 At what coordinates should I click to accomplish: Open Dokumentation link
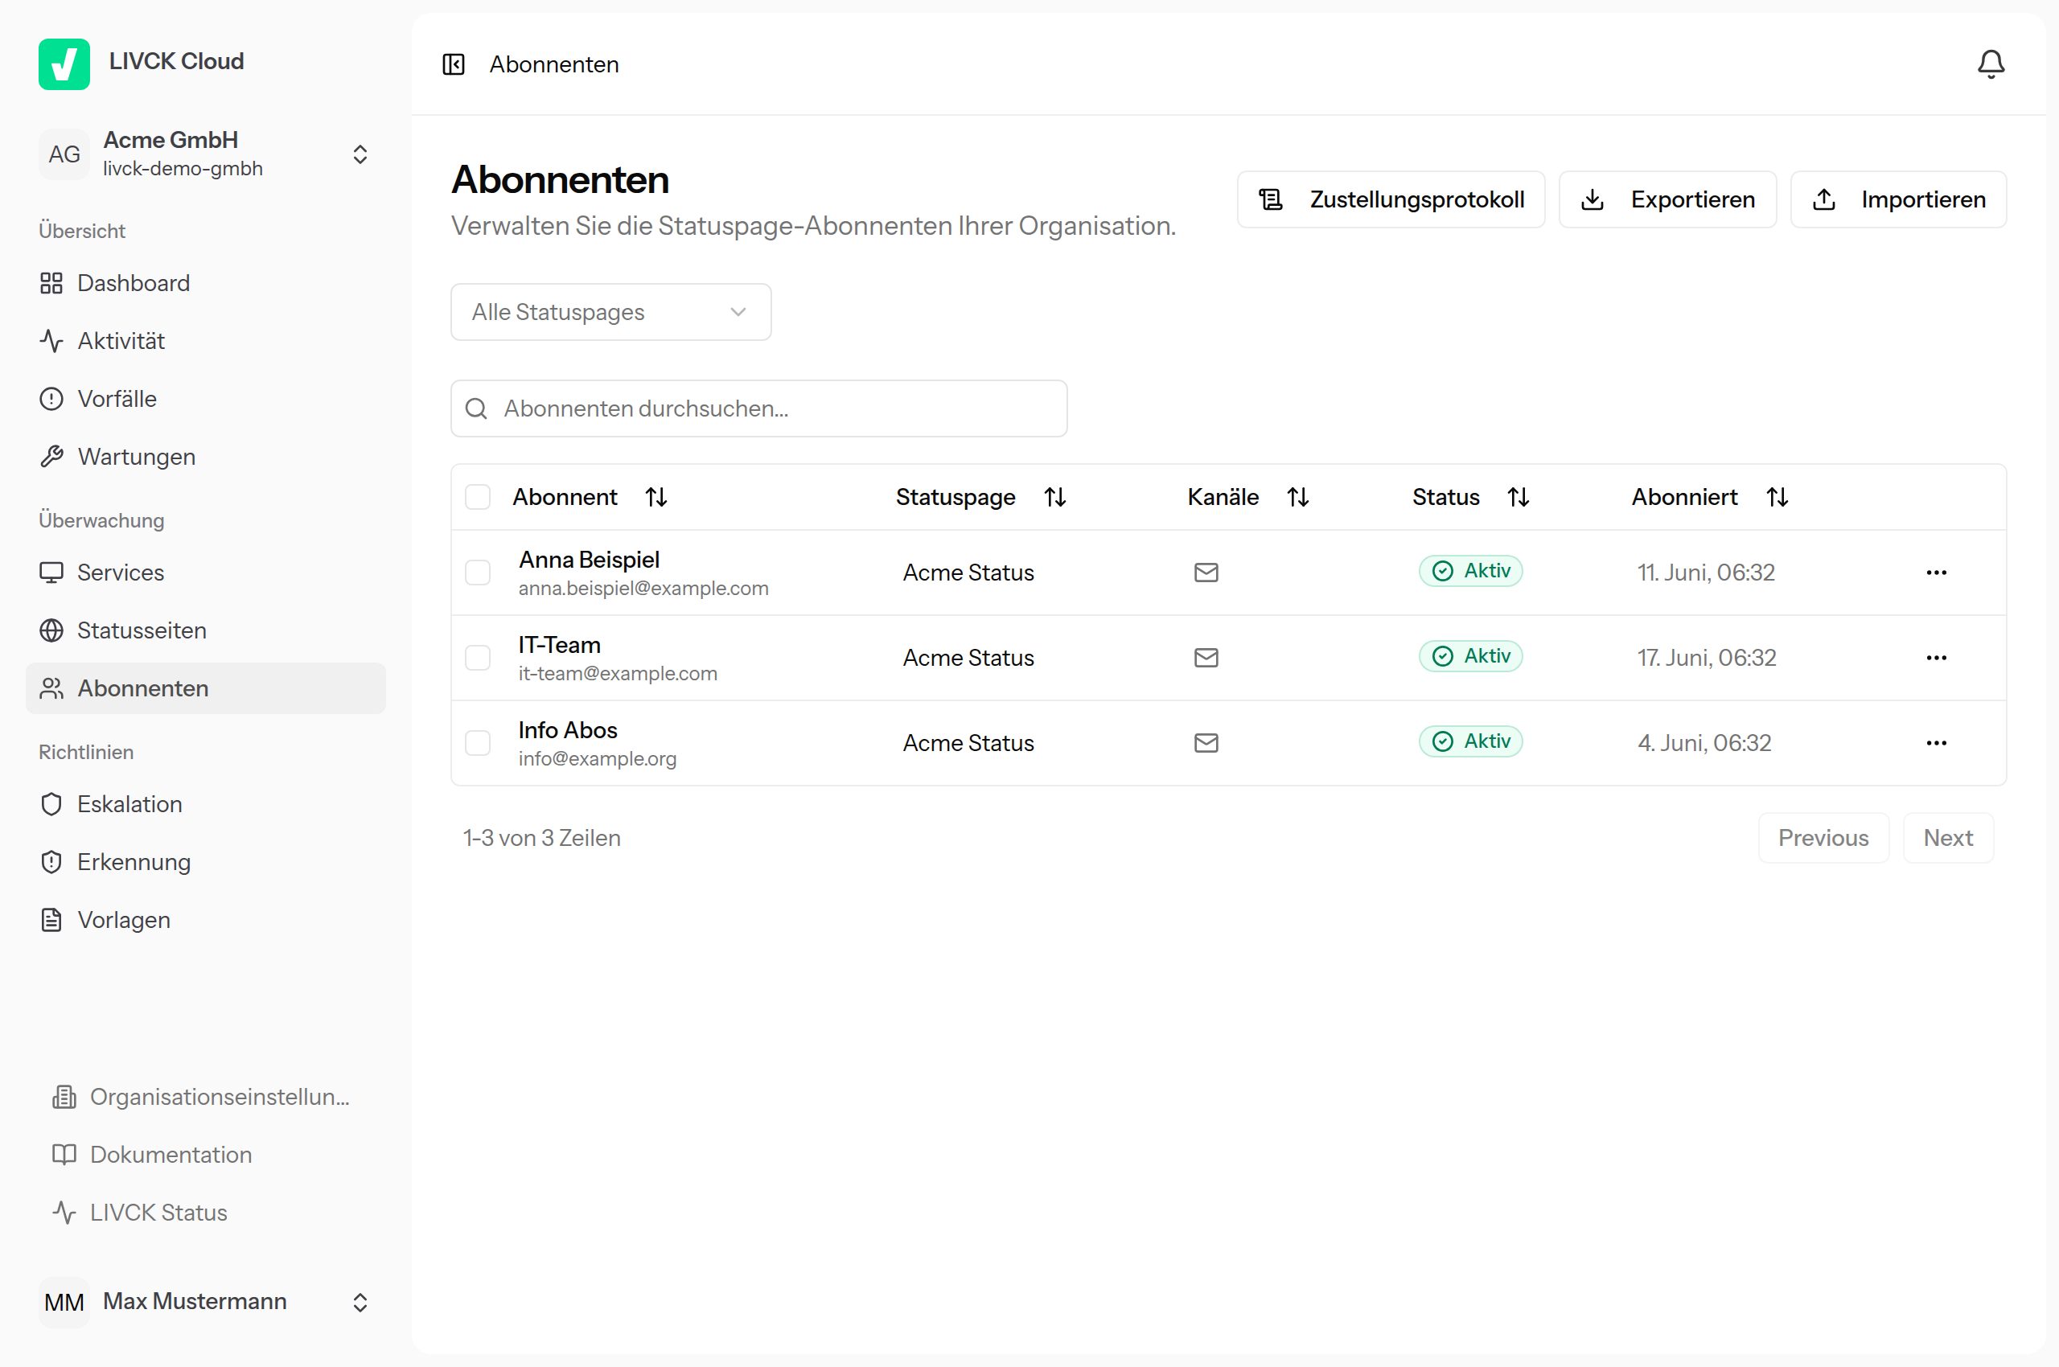click(x=206, y=1156)
